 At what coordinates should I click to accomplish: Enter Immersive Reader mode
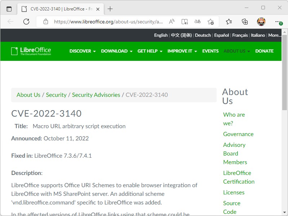(185, 22)
